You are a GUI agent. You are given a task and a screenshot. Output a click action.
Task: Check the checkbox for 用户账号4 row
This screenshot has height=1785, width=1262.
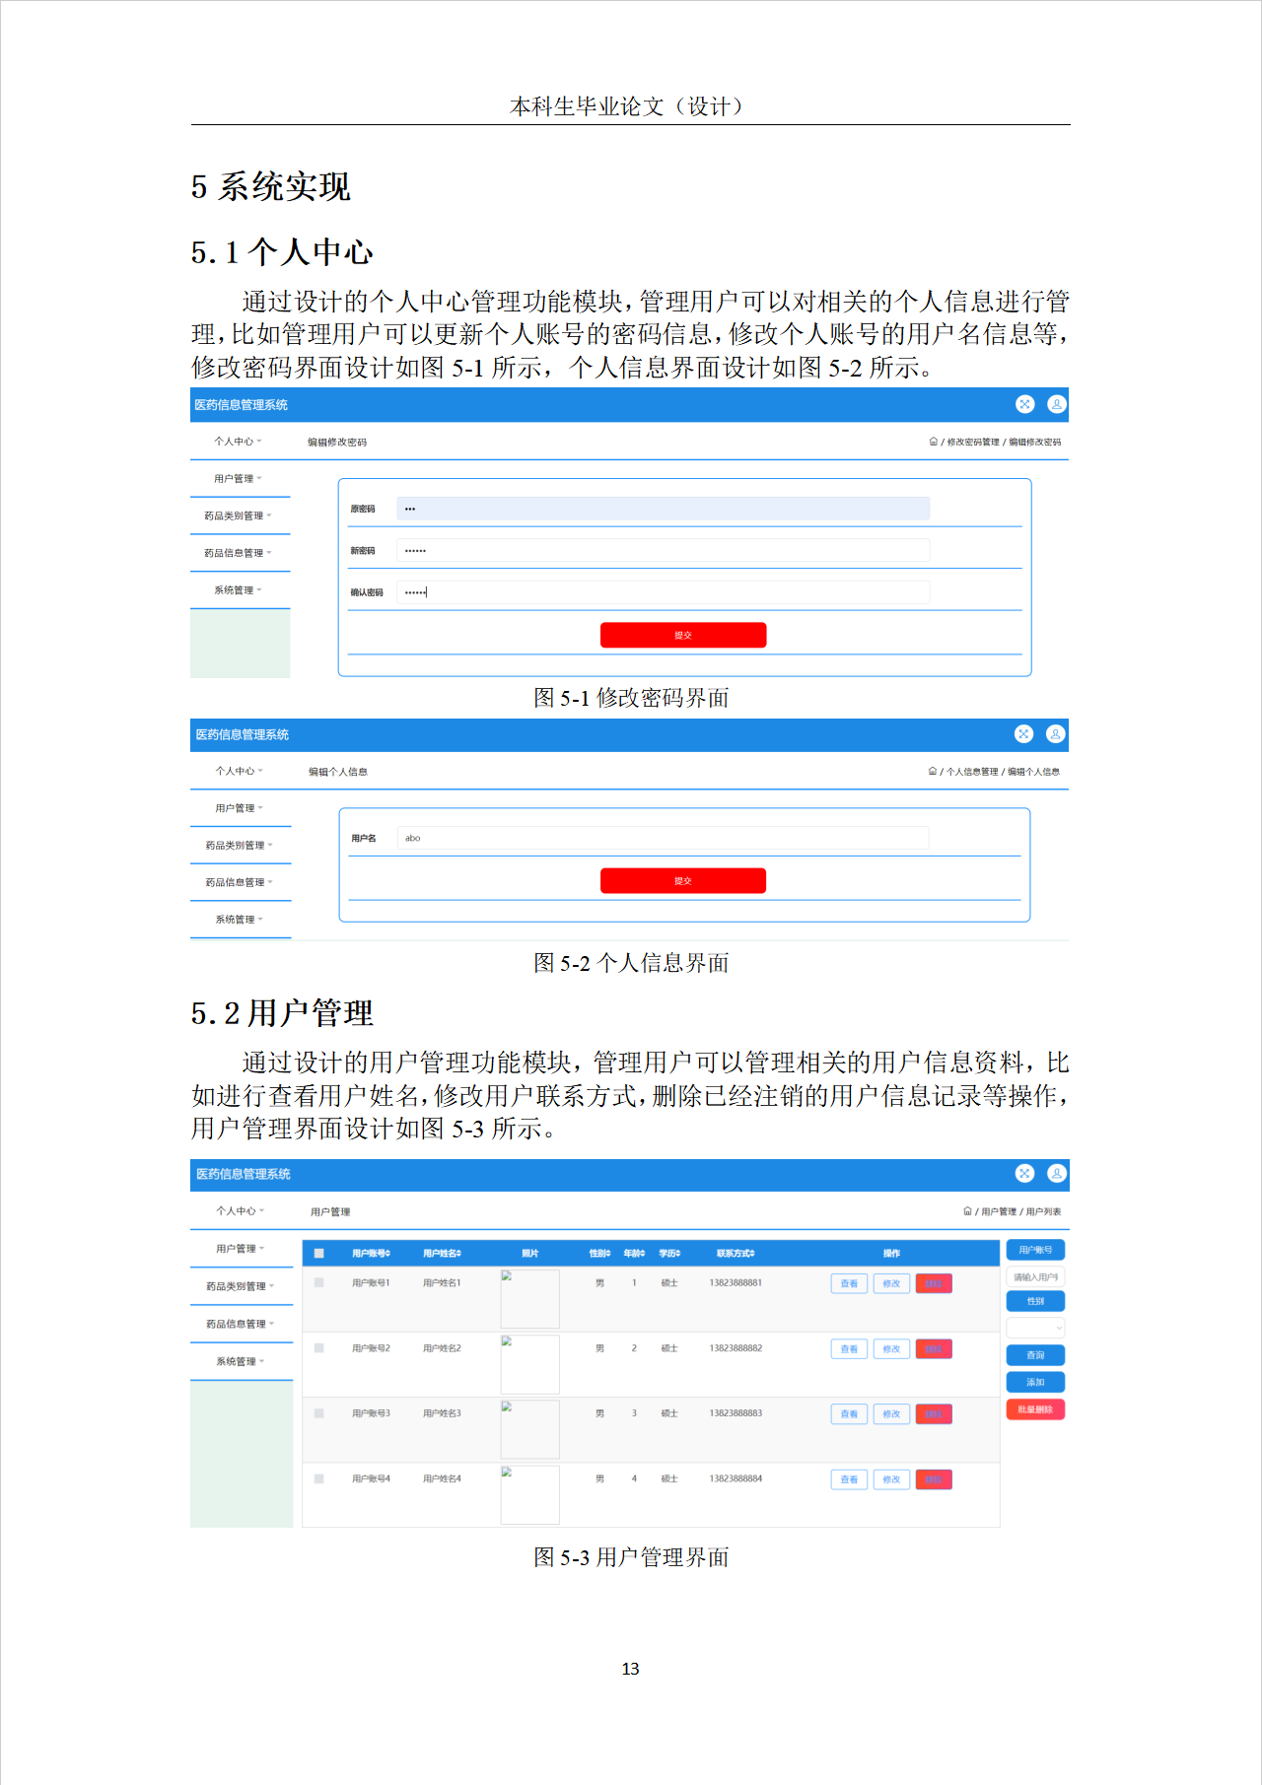pyautogui.click(x=319, y=1478)
